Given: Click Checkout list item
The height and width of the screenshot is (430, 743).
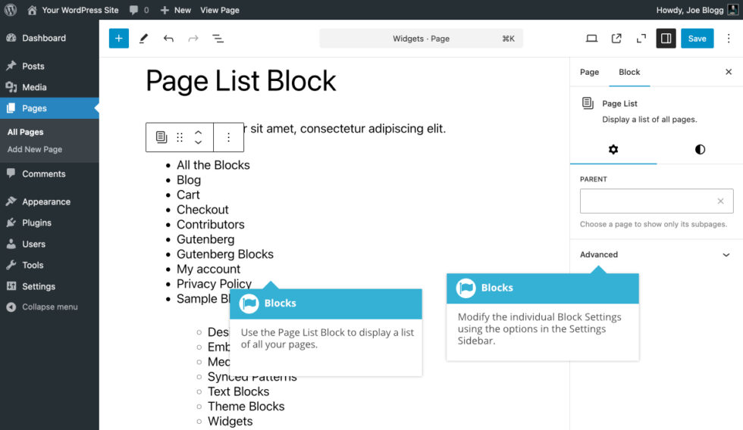Looking at the screenshot, I should [x=202, y=210].
